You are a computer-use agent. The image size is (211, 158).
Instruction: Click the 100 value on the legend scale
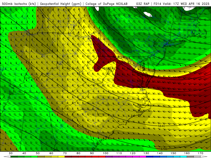click(106, 153)
